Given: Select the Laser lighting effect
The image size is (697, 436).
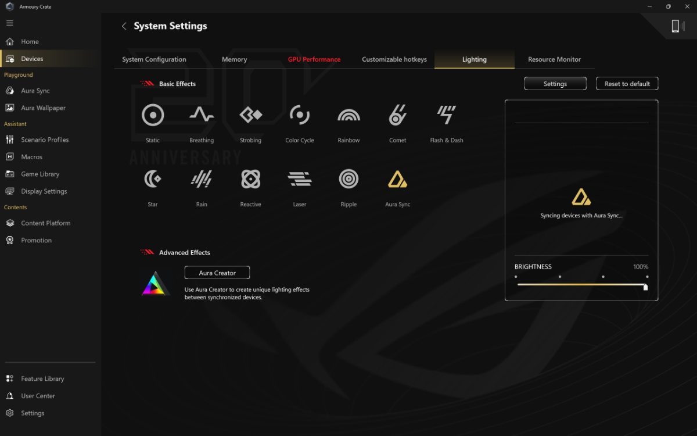Looking at the screenshot, I should (300, 179).
